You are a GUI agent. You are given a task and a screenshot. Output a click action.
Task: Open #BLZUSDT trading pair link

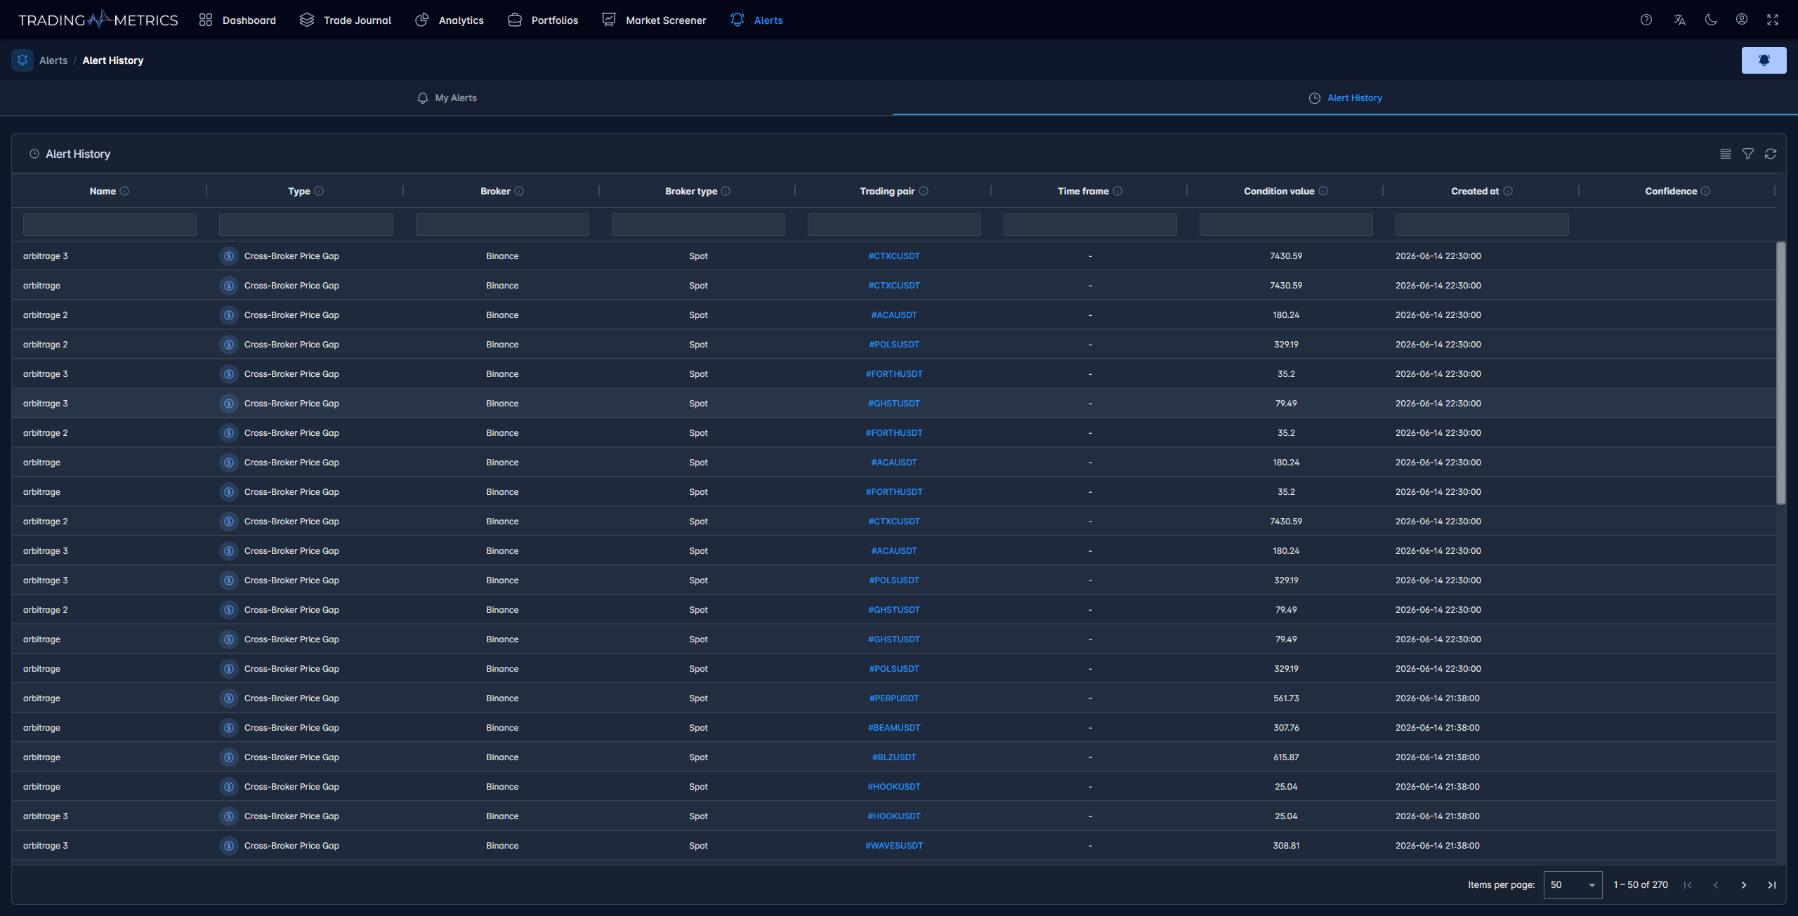(x=894, y=757)
